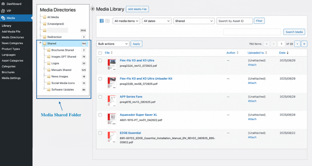Sort by Author column arrows
This screenshot has height=166, width=312.
pyautogui.click(x=237, y=53)
